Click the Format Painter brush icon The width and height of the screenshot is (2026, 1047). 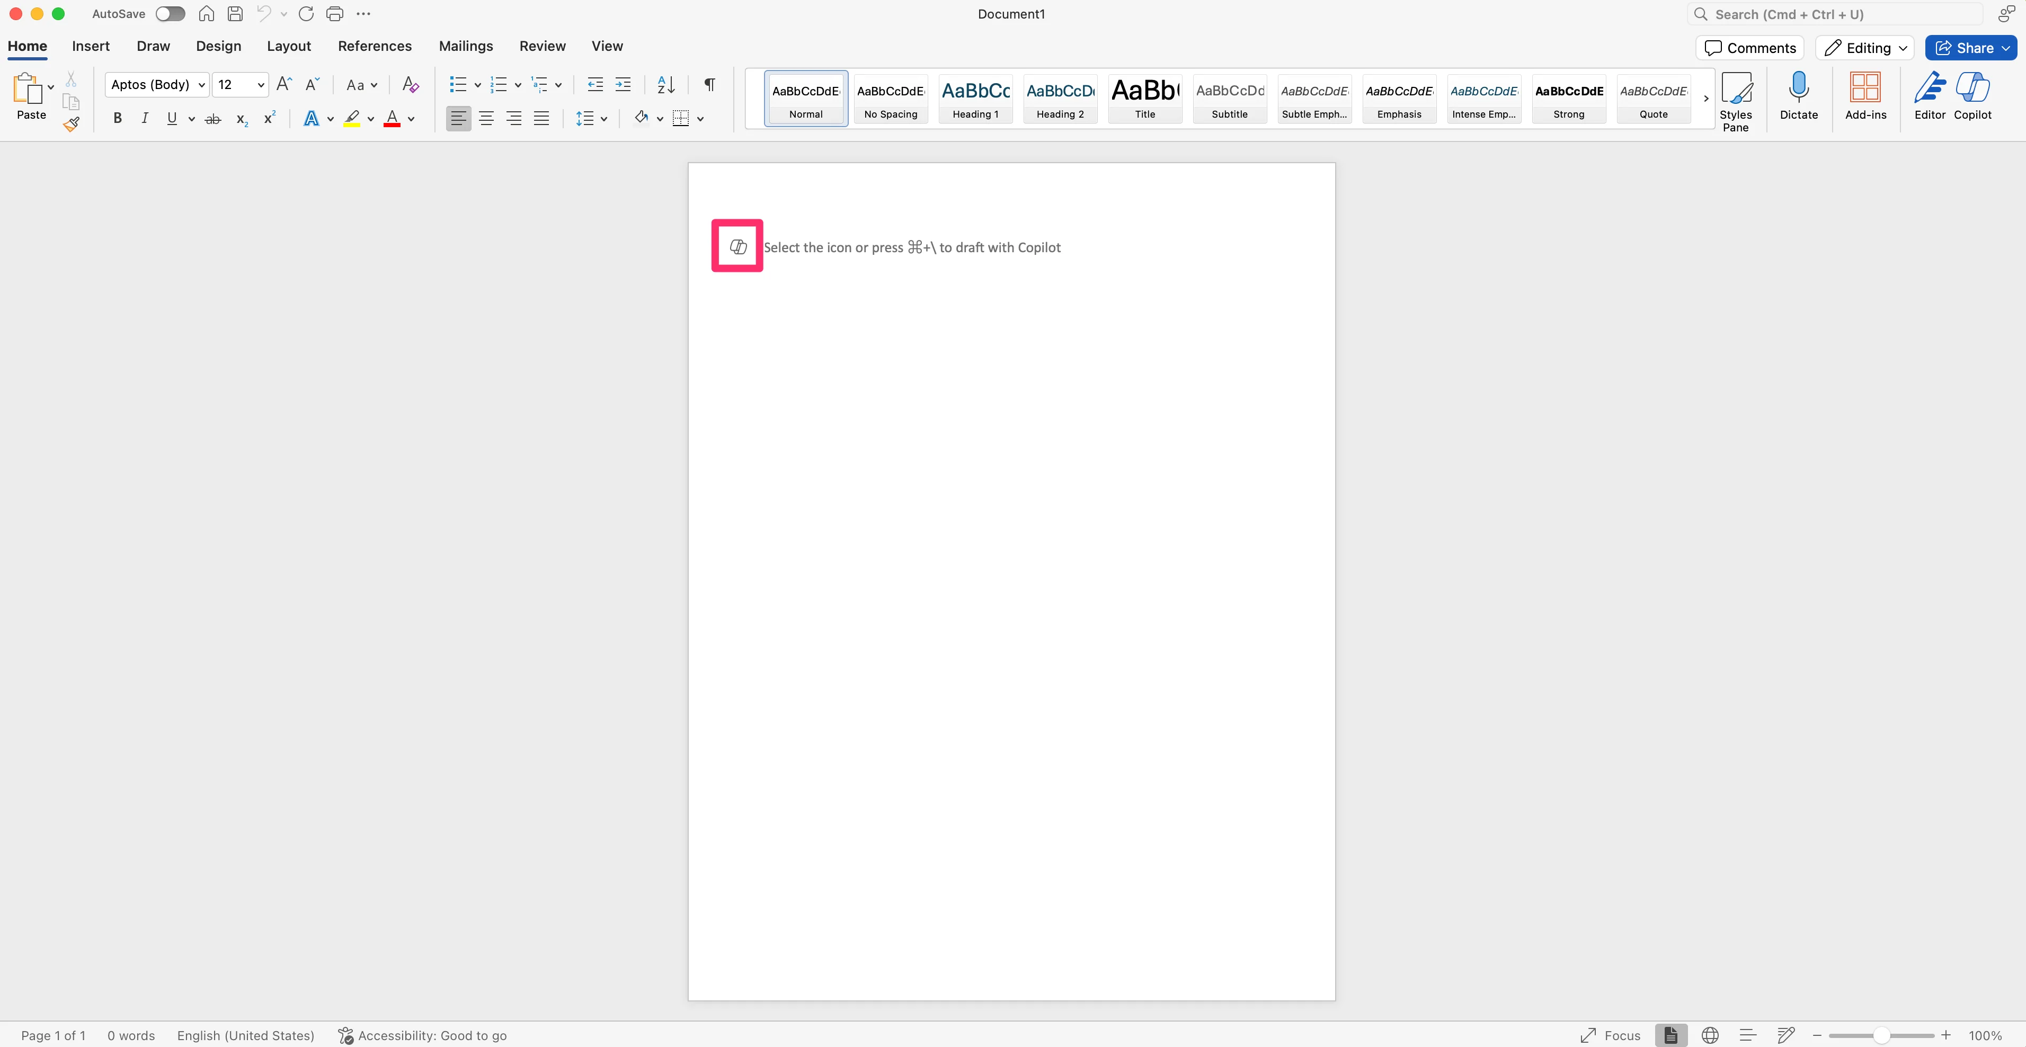click(x=72, y=123)
